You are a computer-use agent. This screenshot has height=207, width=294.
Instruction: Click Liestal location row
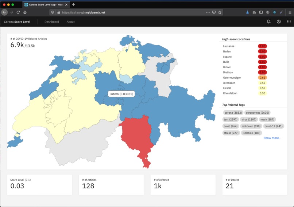click(245, 88)
